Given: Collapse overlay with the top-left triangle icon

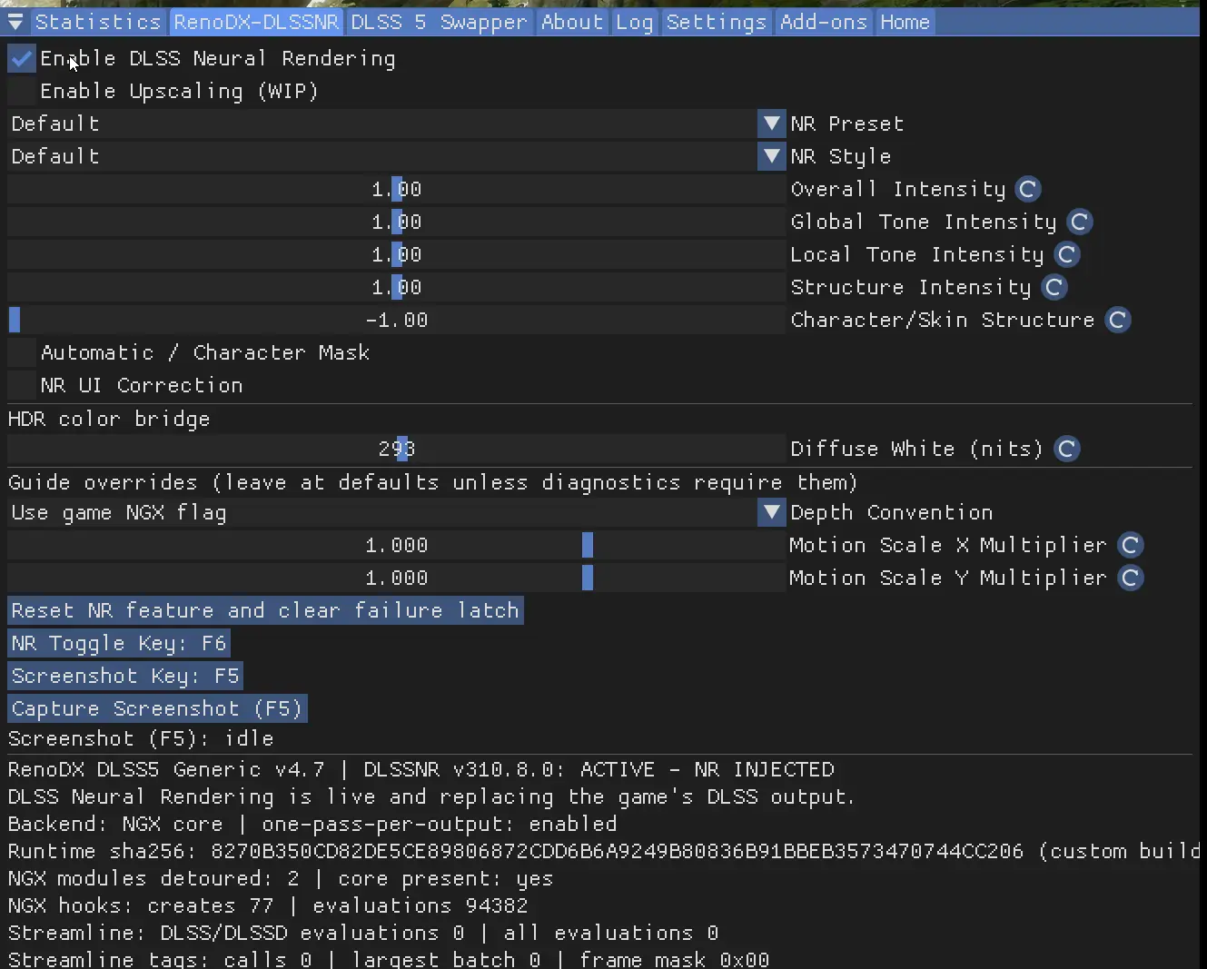Looking at the screenshot, I should [x=15, y=22].
